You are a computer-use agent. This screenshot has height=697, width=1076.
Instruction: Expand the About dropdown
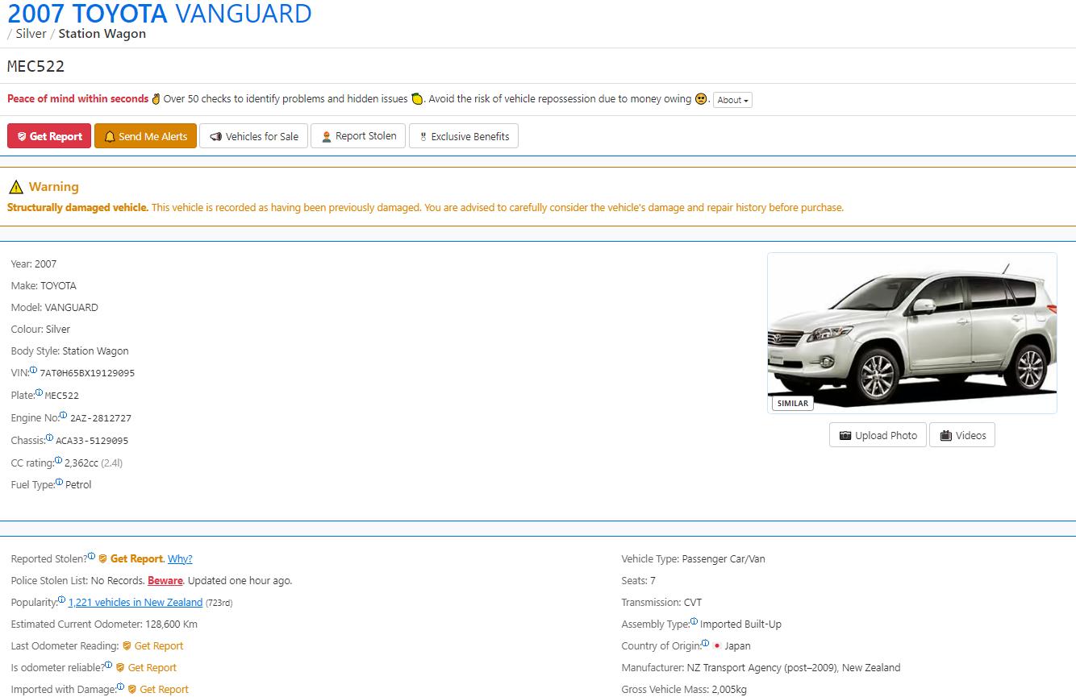[732, 100]
